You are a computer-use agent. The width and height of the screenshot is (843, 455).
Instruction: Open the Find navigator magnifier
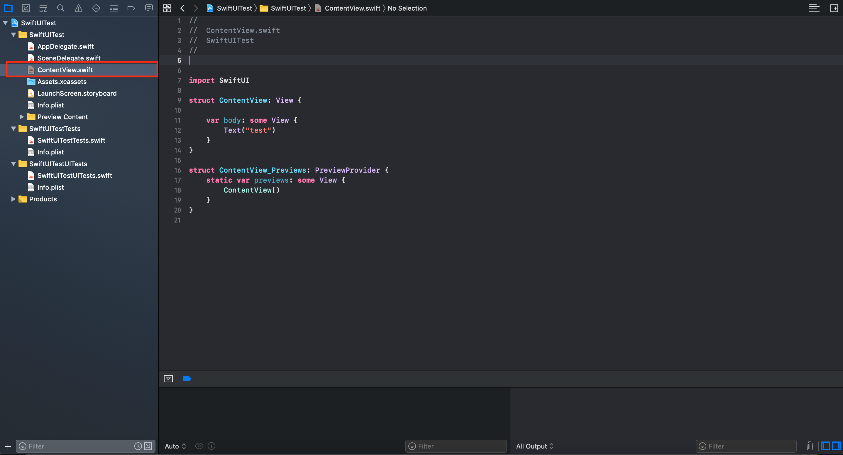(61, 8)
